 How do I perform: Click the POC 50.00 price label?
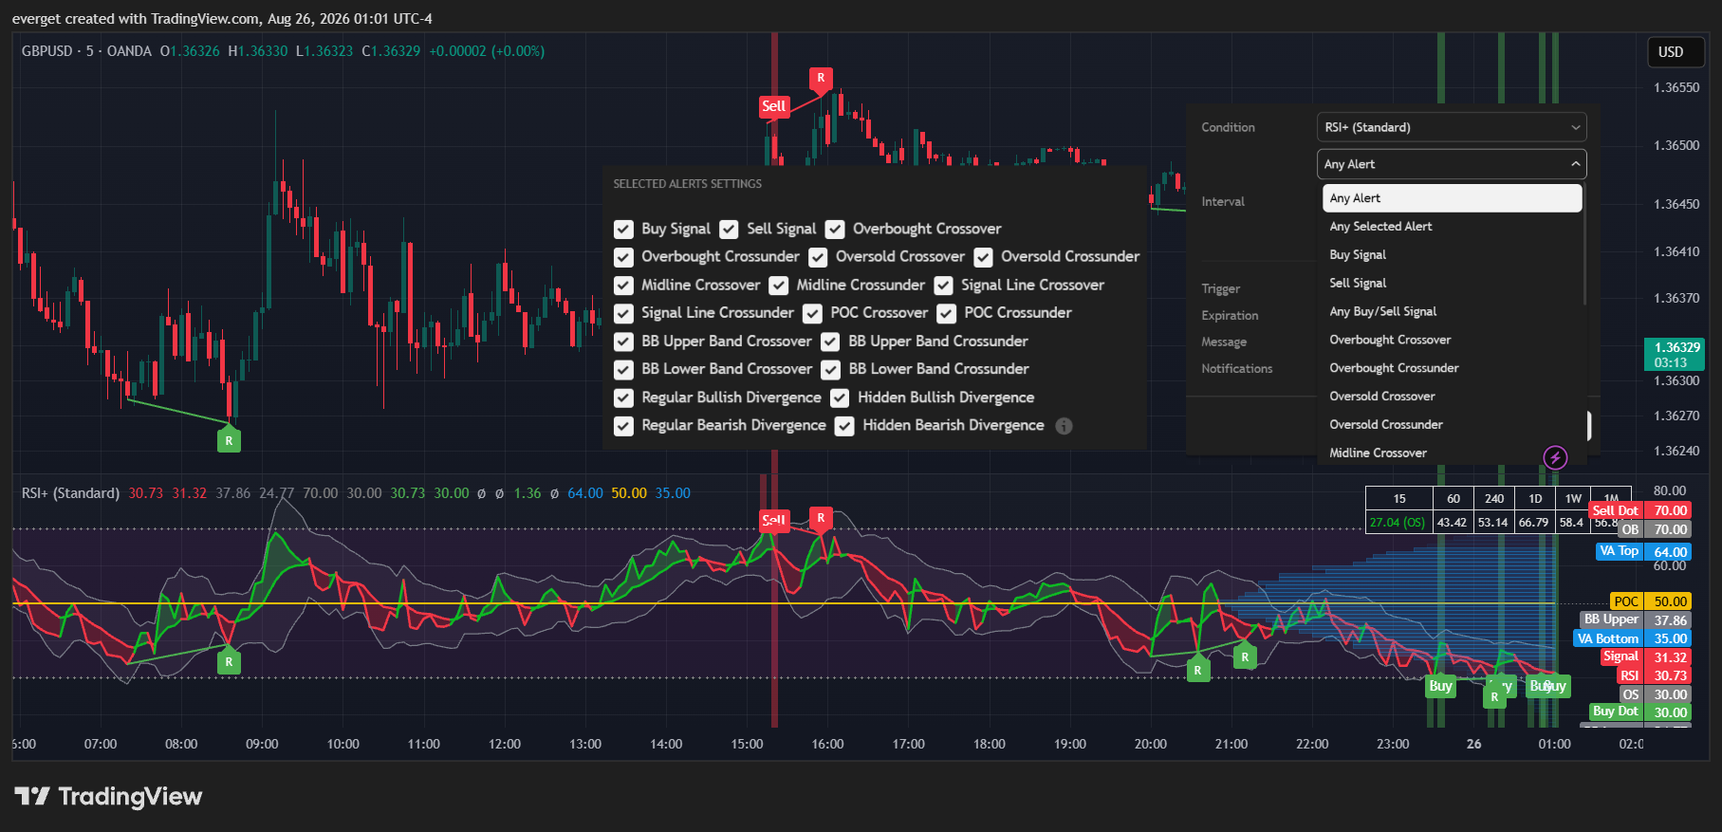pos(1651,601)
